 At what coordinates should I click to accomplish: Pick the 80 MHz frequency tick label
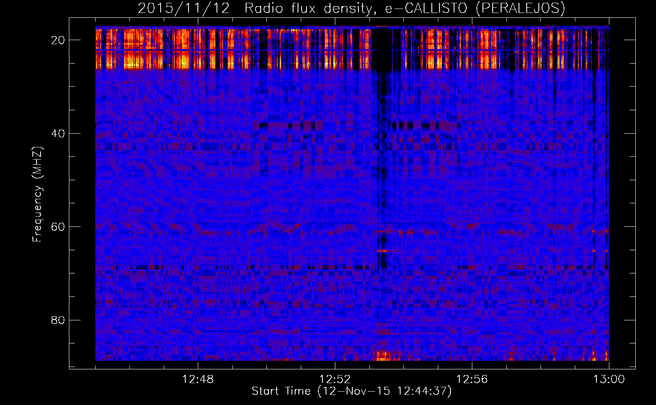(x=58, y=320)
